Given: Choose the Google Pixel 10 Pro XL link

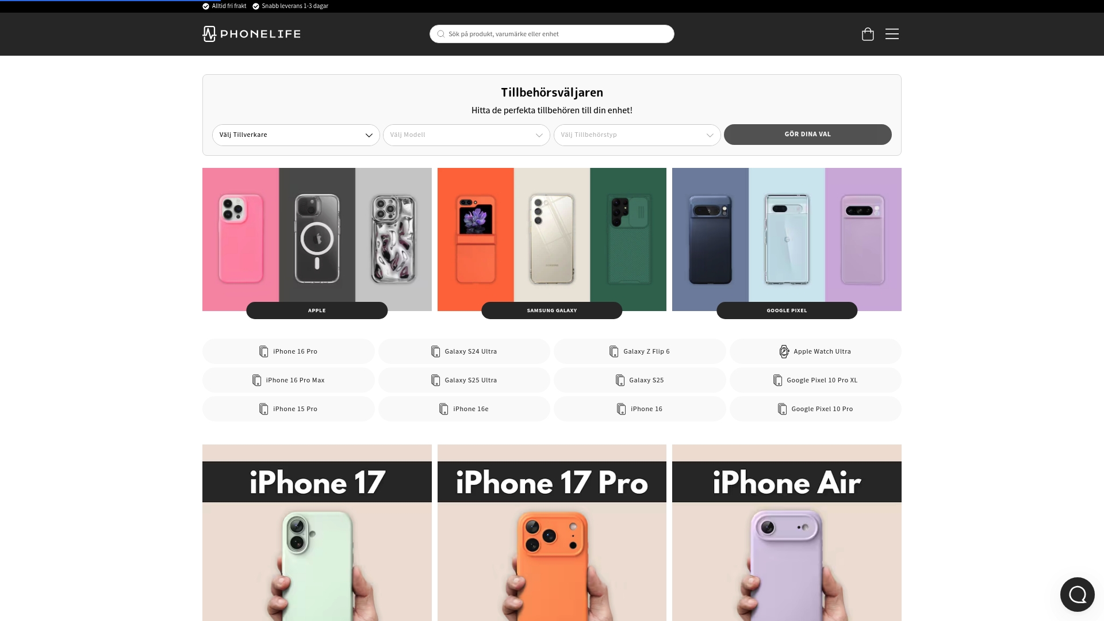Looking at the screenshot, I should coord(815,380).
